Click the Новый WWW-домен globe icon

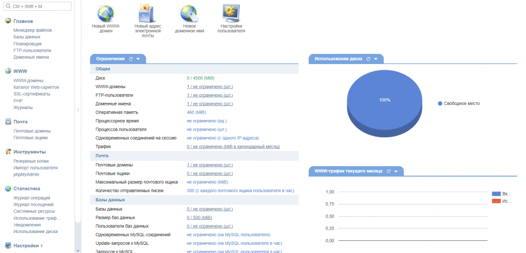pyautogui.click(x=106, y=13)
